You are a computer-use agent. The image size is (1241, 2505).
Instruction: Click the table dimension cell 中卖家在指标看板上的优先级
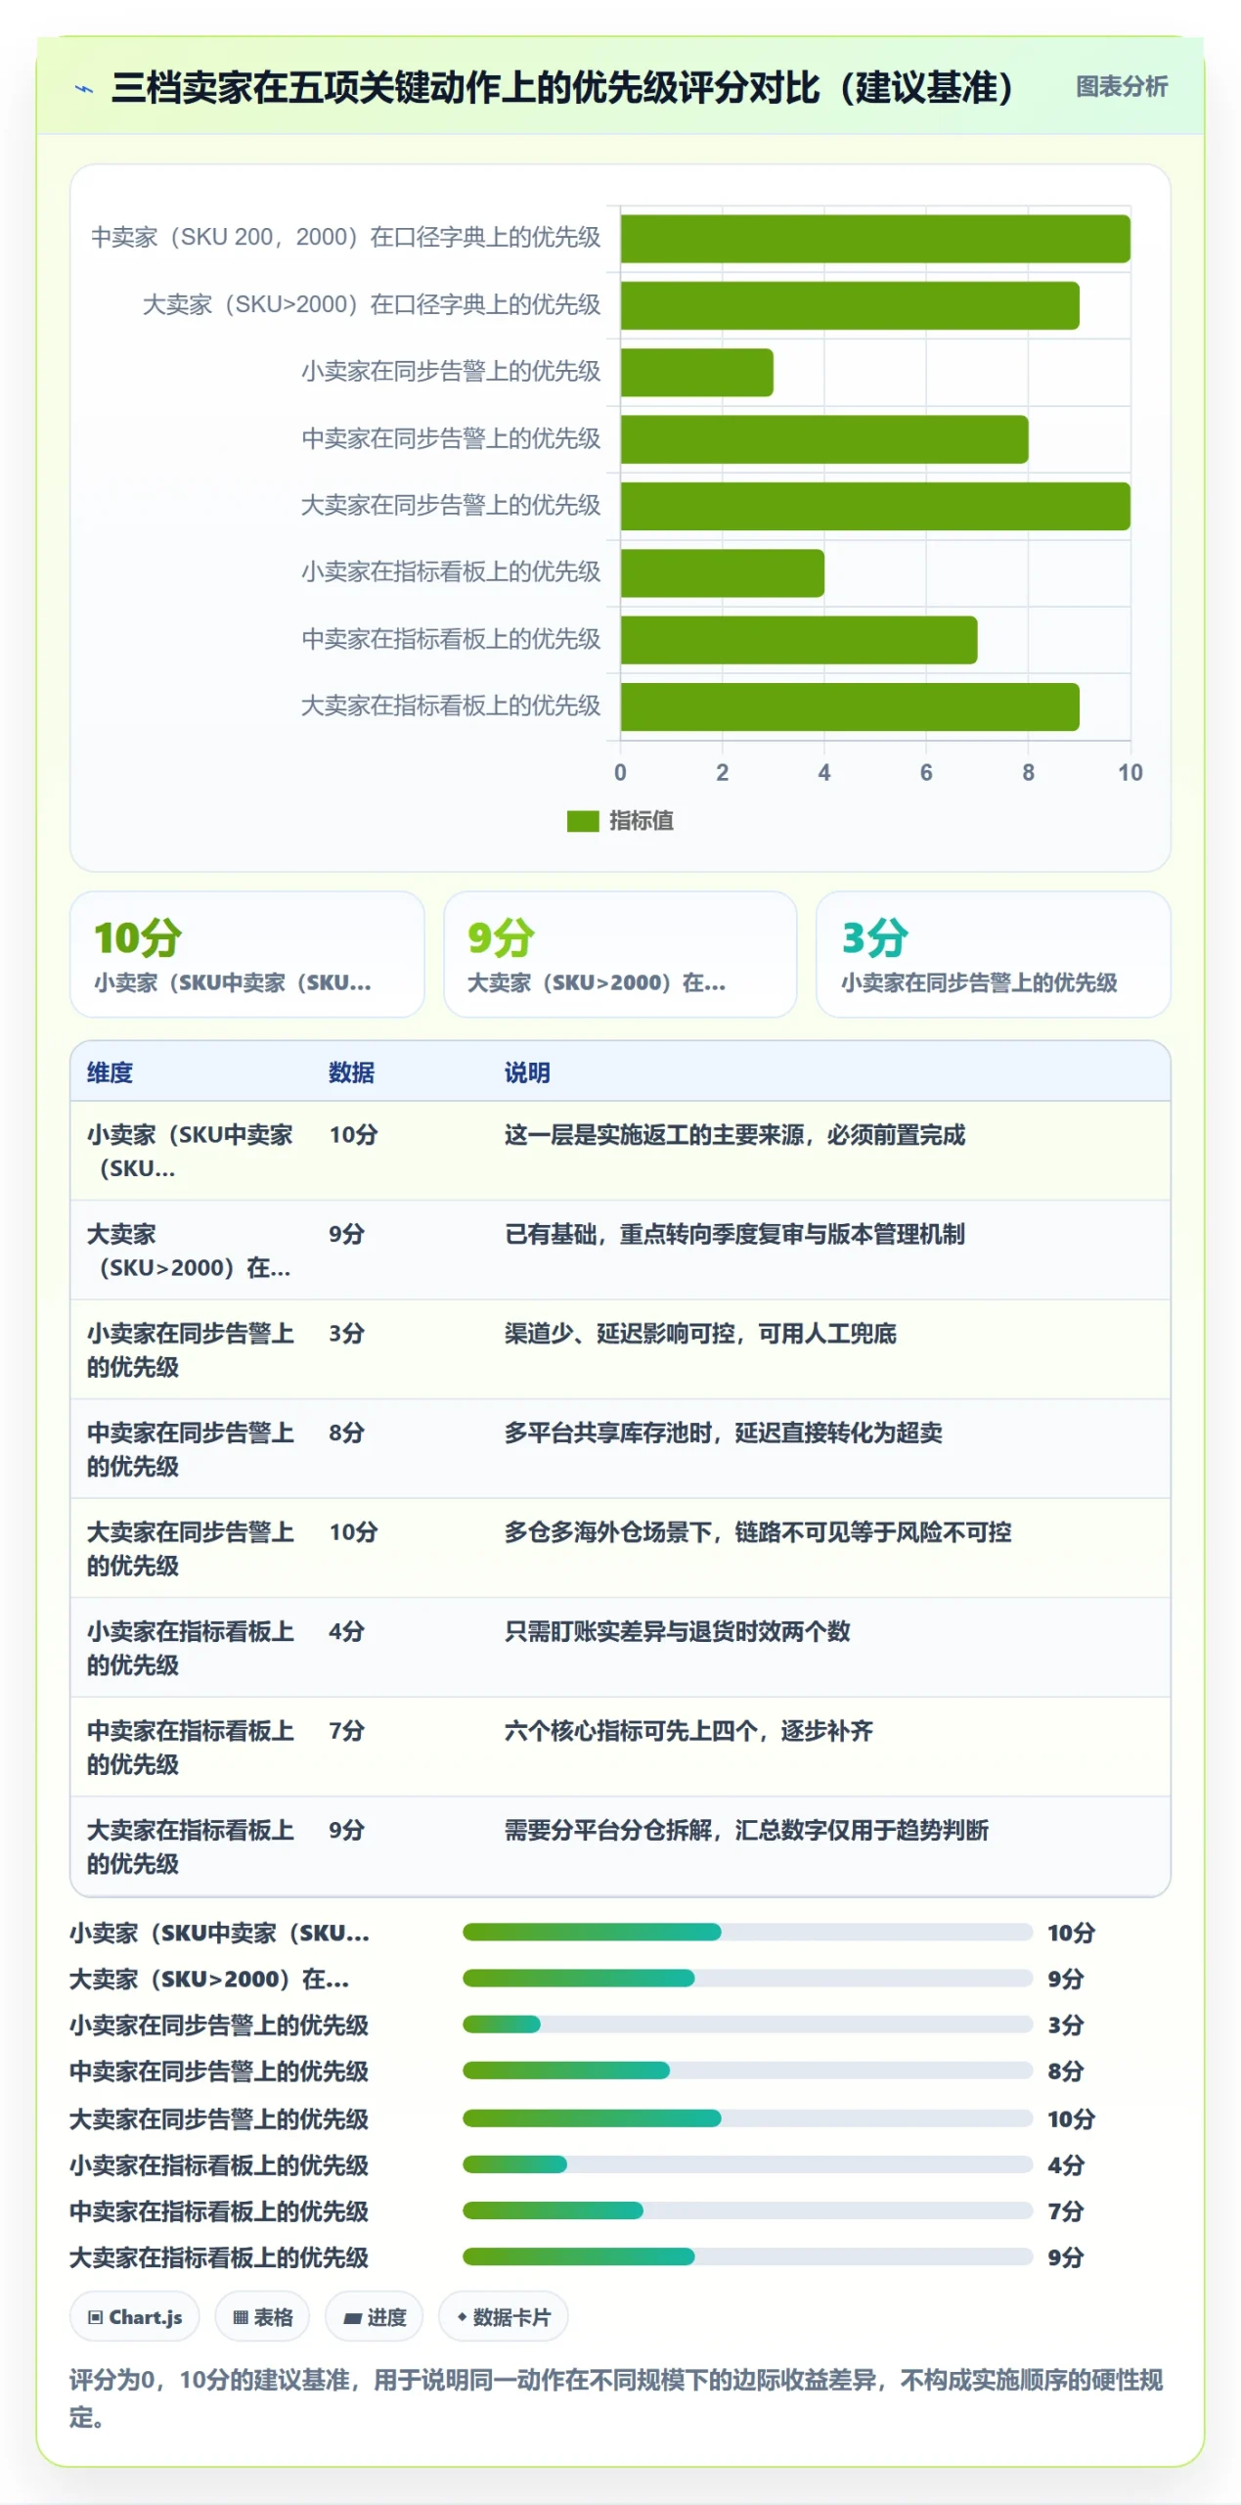(x=191, y=1748)
